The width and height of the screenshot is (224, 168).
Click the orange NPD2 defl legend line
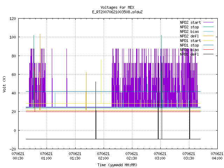[209, 36]
